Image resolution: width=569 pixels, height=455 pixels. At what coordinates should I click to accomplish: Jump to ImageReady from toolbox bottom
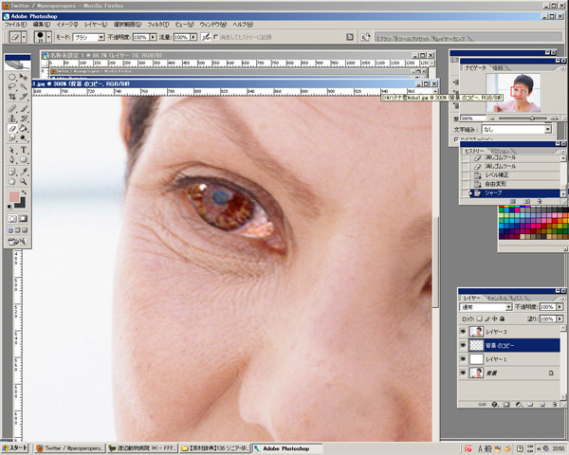point(17,242)
